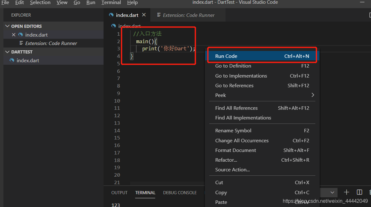
Task: Open terminal selector dropdown
Action: click(332, 192)
